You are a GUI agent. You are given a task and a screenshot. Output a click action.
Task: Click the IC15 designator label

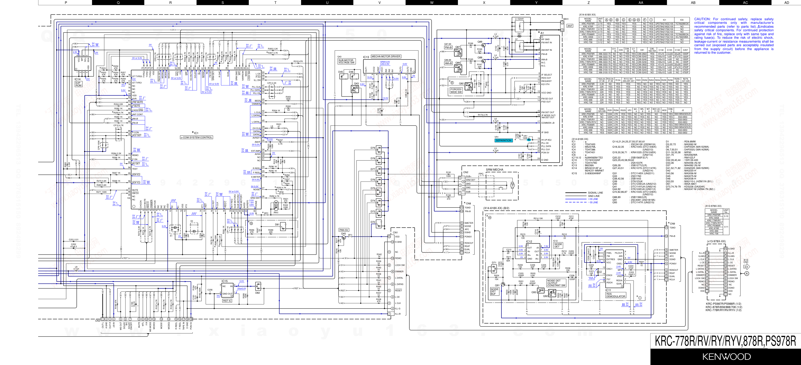pyautogui.click(x=225, y=281)
